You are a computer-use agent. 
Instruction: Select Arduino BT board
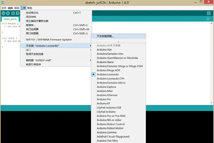[x=118, y=103]
